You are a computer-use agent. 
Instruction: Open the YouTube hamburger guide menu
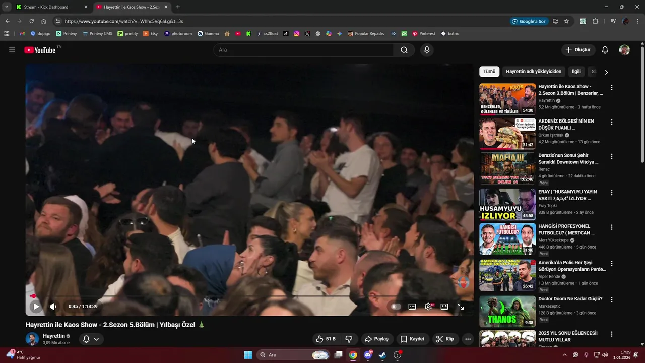(12, 50)
